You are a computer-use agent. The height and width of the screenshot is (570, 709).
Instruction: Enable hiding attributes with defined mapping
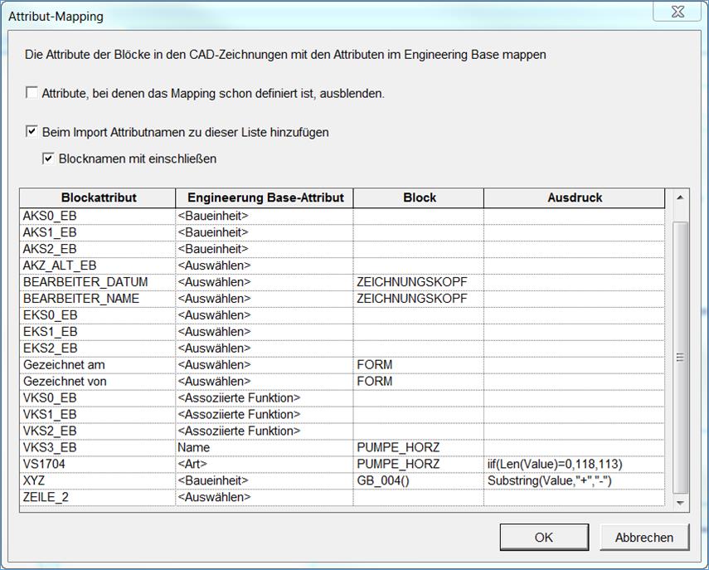(x=32, y=93)
